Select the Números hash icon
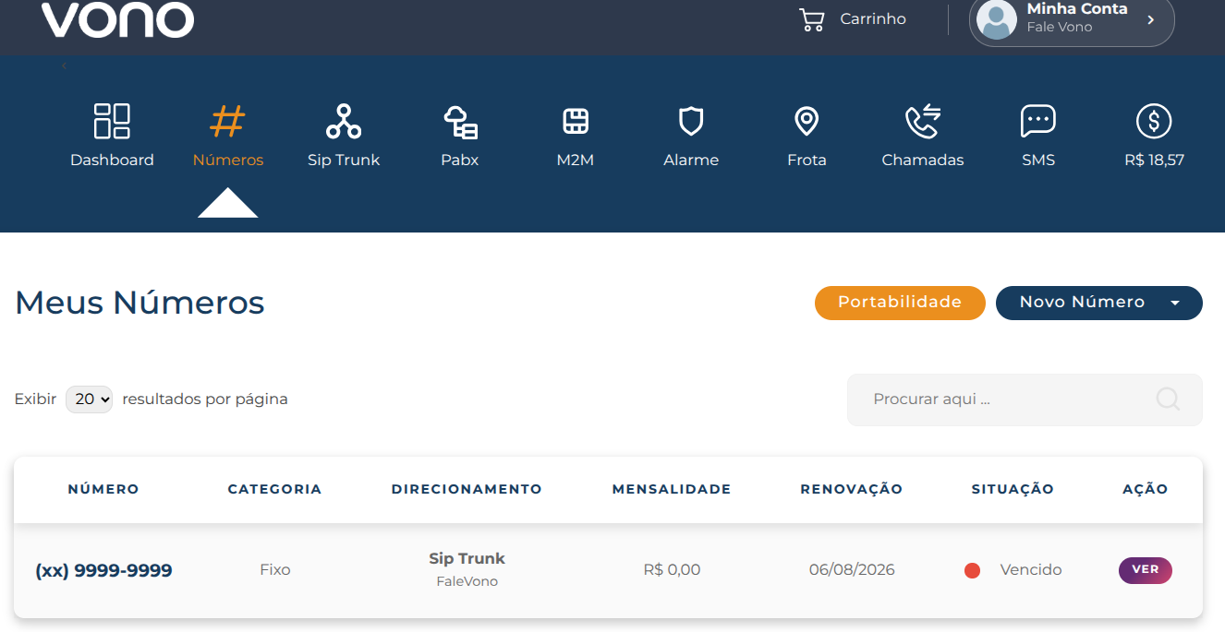The width and height of the screenshot is (1225, 632). click(x=228, y=121)
